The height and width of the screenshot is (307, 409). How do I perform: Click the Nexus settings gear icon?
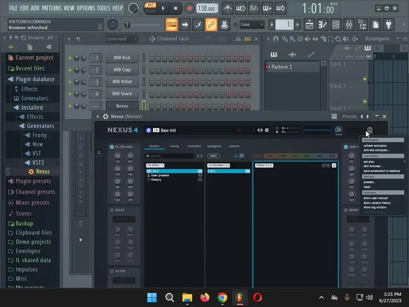[105, 116]
